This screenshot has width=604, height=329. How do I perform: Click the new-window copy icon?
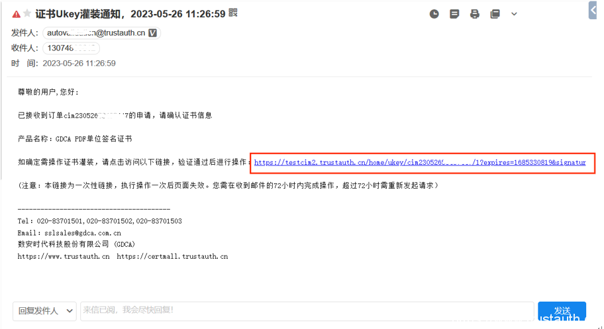(495, 15)
